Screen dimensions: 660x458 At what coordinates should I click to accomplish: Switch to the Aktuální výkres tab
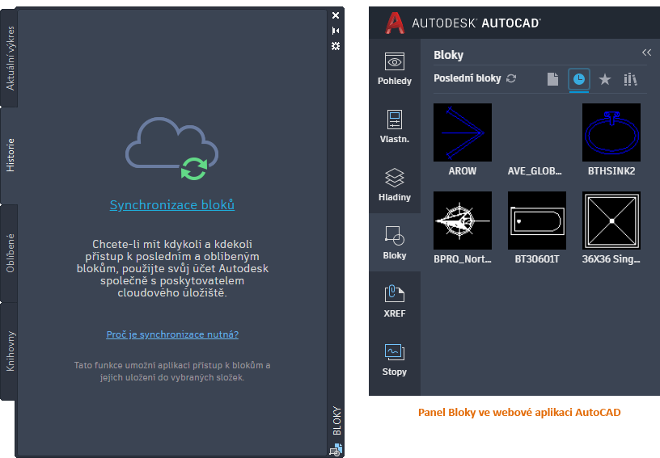(x=10, y=58)
